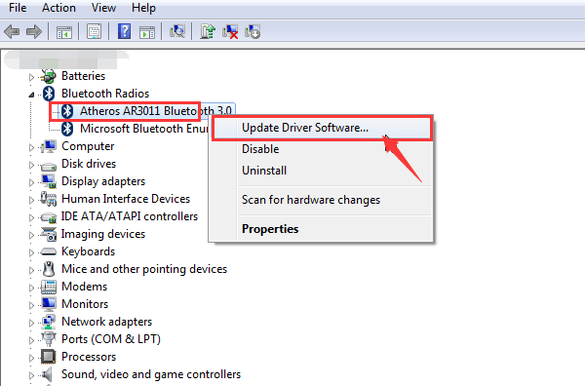Expand the Computer node arrow
The width and height of the screenshot is (585, 386).
click(x=31, y=147)
